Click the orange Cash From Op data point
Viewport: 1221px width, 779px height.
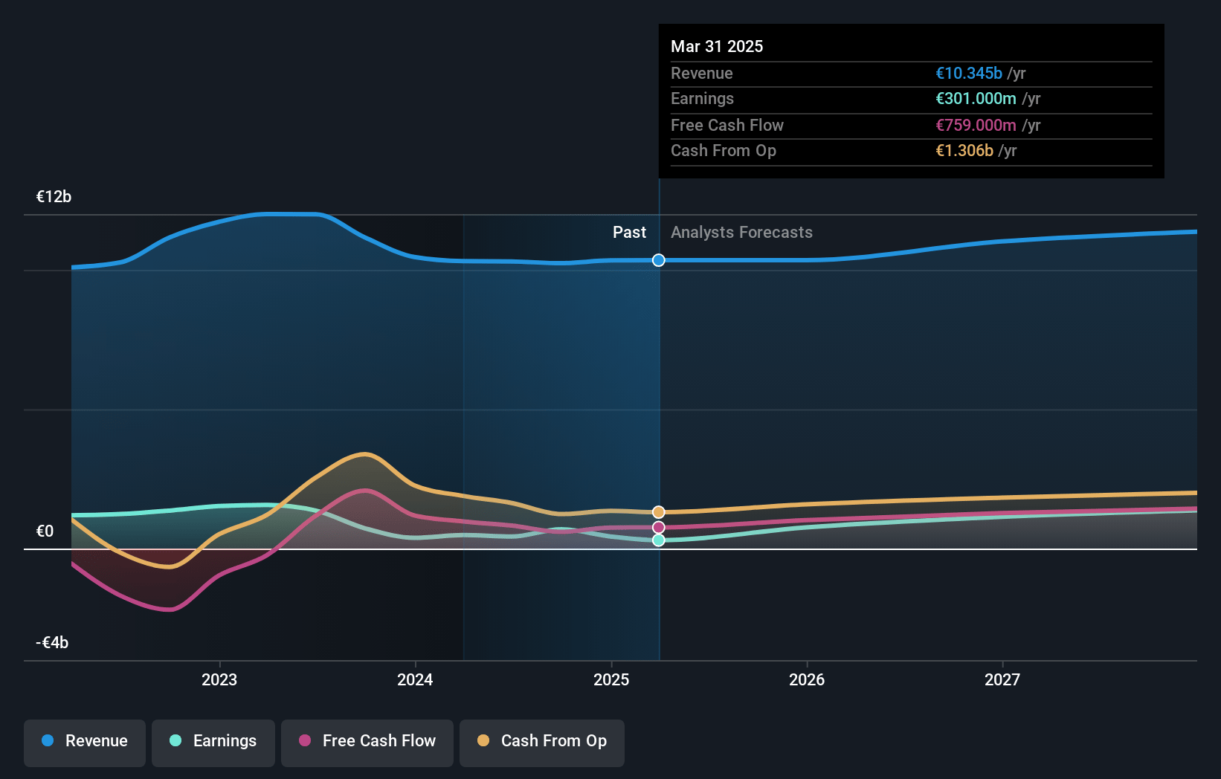[659, 512]
